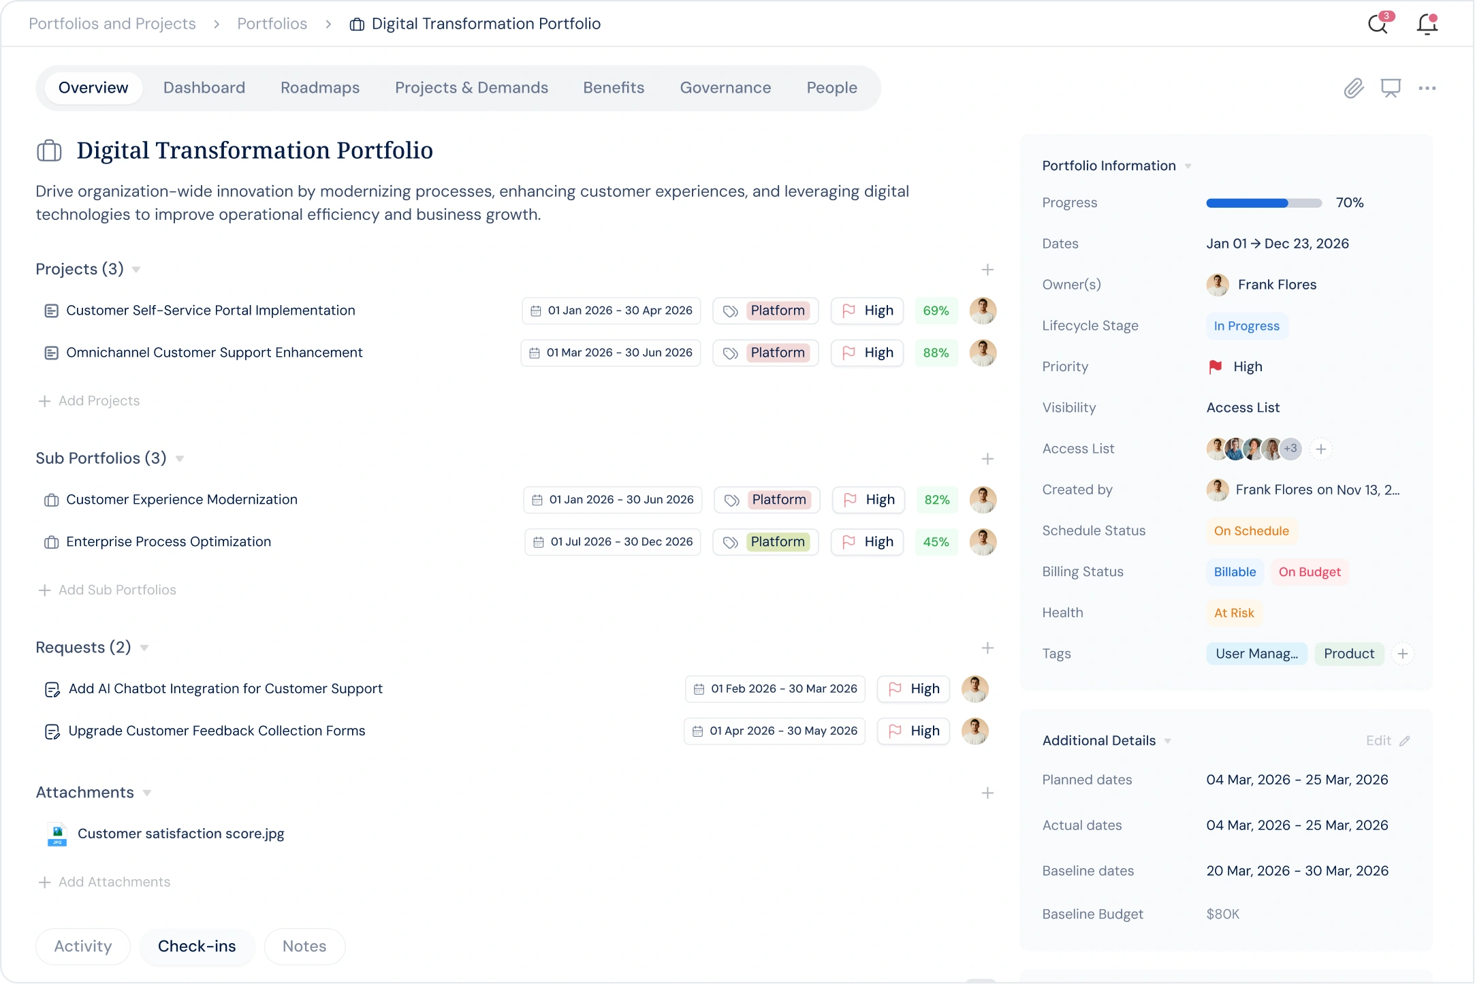Open the three-dot more options menu
1475x984 pixels.
pyautogui.click(x=1427, y=88)
